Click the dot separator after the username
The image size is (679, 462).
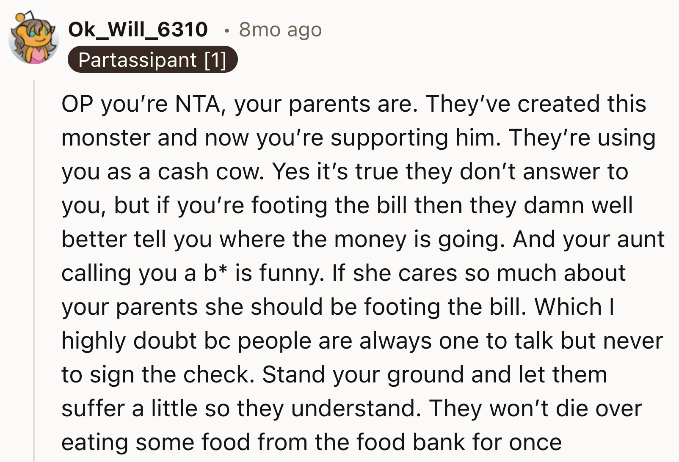tap(226, 30)
